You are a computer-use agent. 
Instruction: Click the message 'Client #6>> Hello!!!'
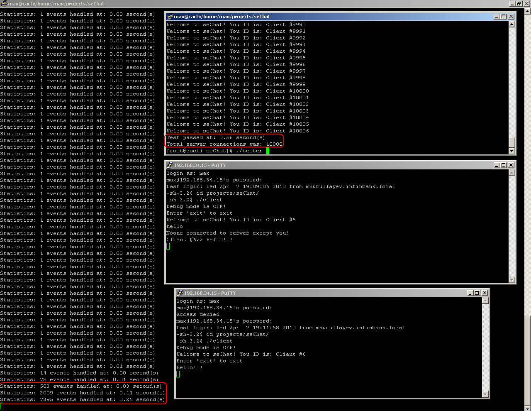(200, 240)
